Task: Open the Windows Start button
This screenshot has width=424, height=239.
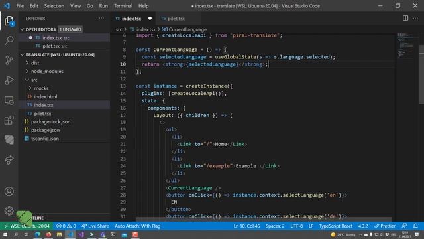Action: coord(5,234)
